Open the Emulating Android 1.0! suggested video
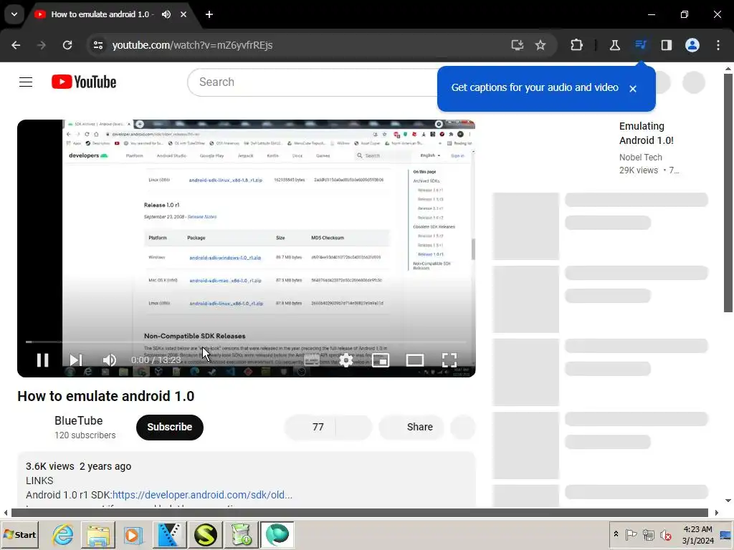This screenshot has height=550, width=734. pyautogui.click(x=646, y=133)
